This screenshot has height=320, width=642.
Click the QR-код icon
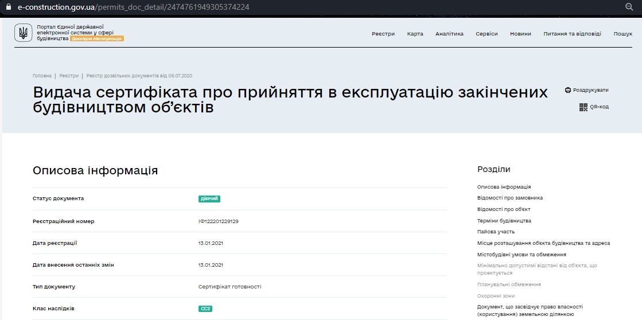click(583, 107)
